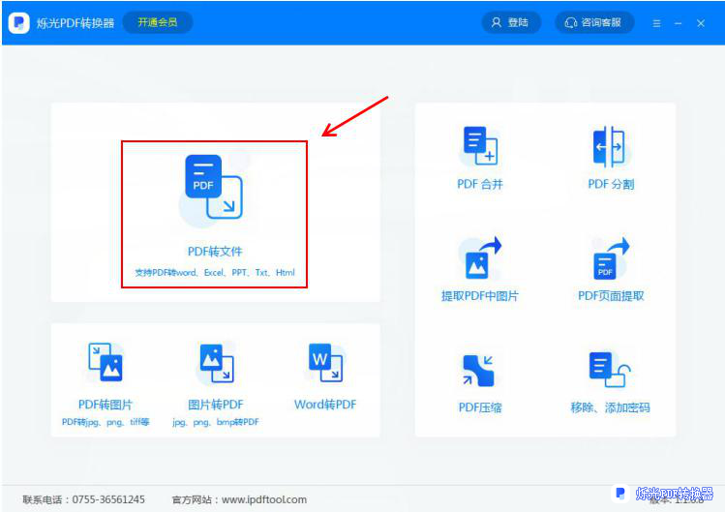Click the 烁光PDF转换器 logo in title bar
Screen dimensions: 725x512
coord(18,23)
